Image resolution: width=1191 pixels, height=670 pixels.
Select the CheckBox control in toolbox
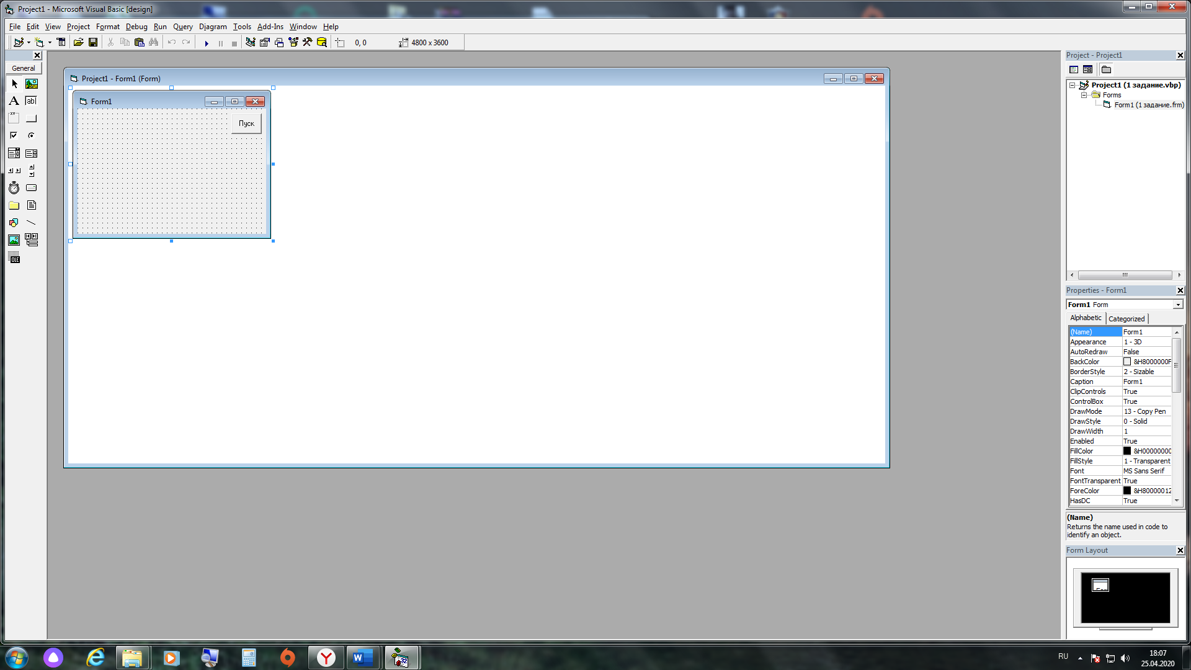[x=14, y=136]
